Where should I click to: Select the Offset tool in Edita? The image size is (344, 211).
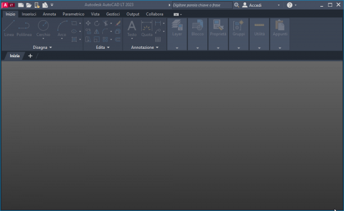[118, 39]
